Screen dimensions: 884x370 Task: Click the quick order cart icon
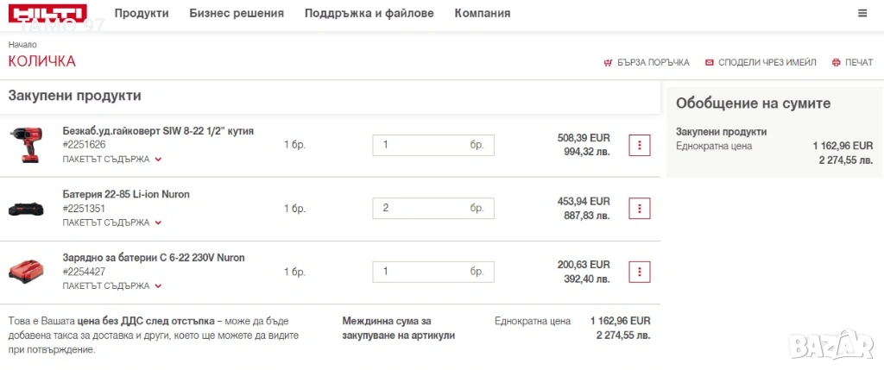click(x=608, y=63)
